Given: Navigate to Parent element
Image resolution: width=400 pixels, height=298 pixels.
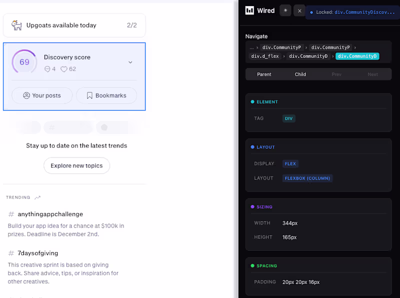Looking at the screenshot, I should click(x=264, y=74).
